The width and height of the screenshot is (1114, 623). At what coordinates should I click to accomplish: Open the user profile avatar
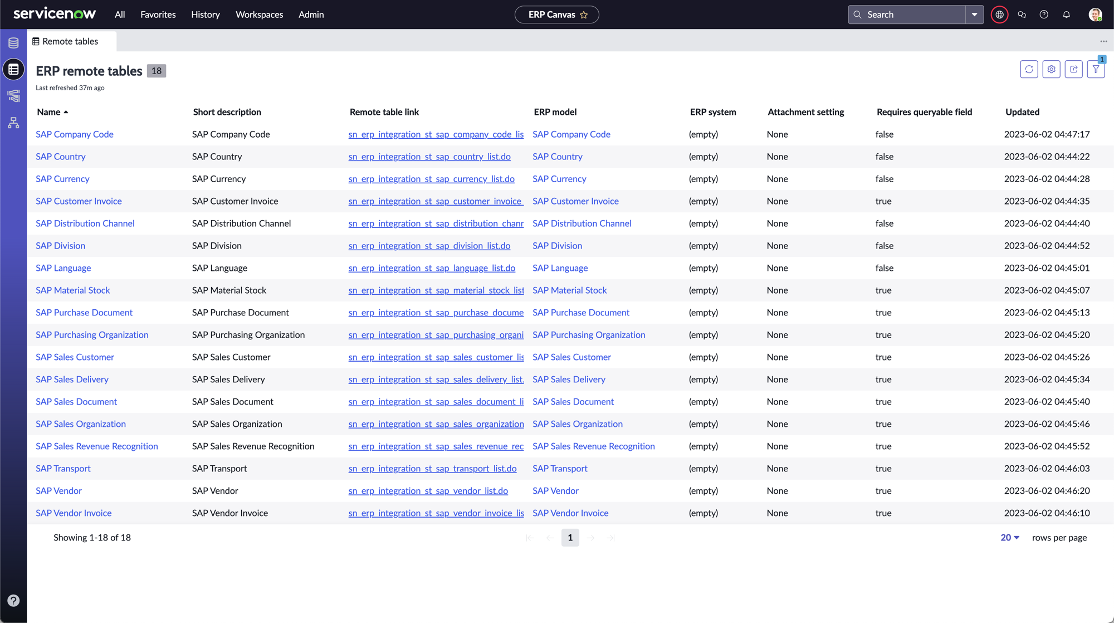tap(1095, 15)
